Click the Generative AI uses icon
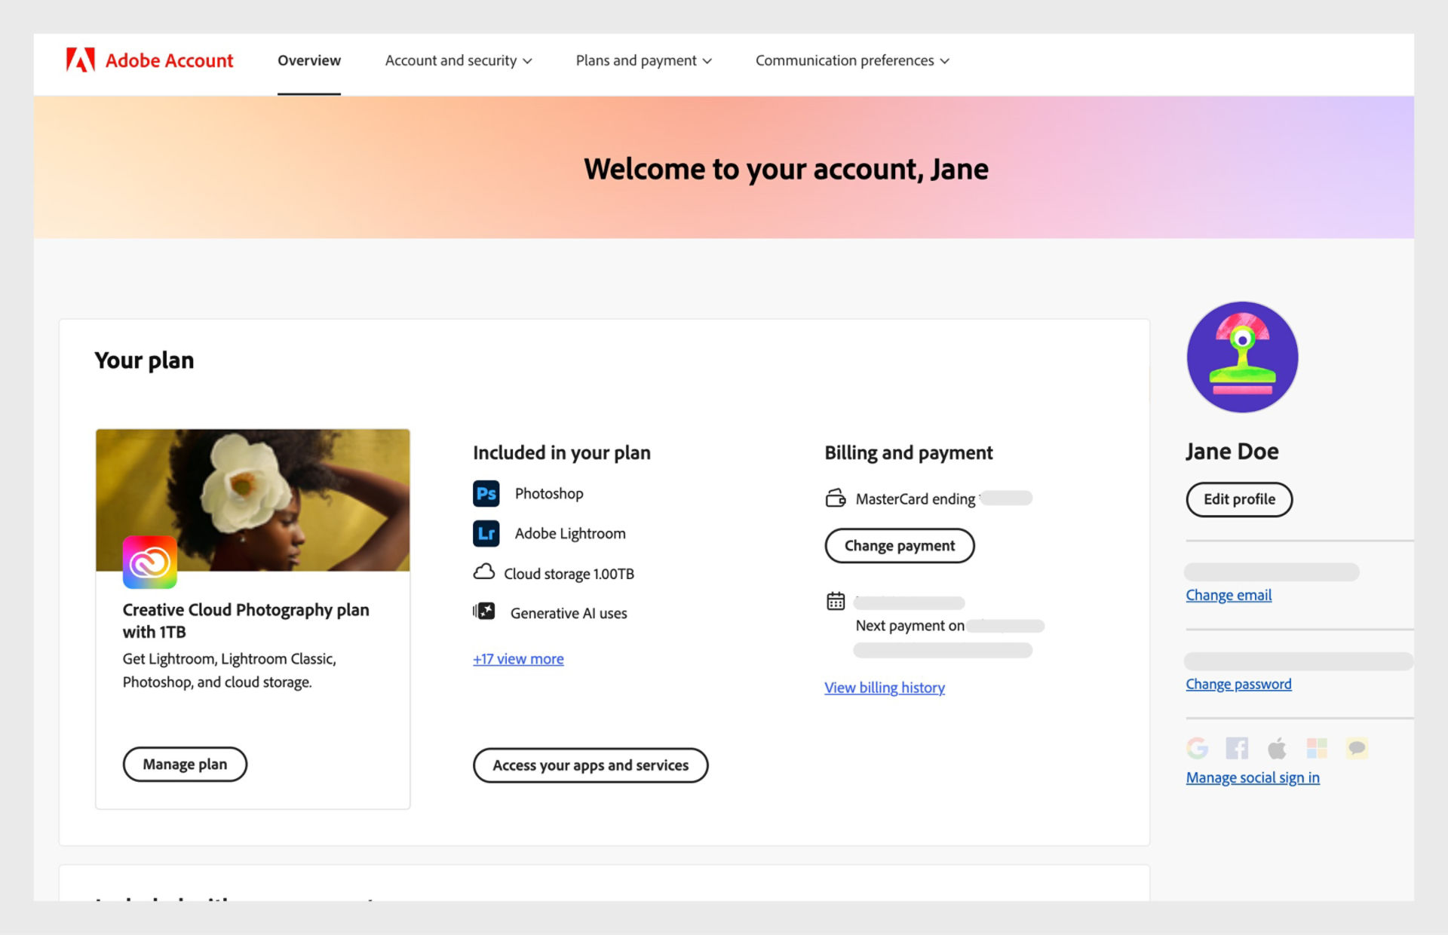The height and width of the screenshot is (935, 1448). tap(484, 612)
